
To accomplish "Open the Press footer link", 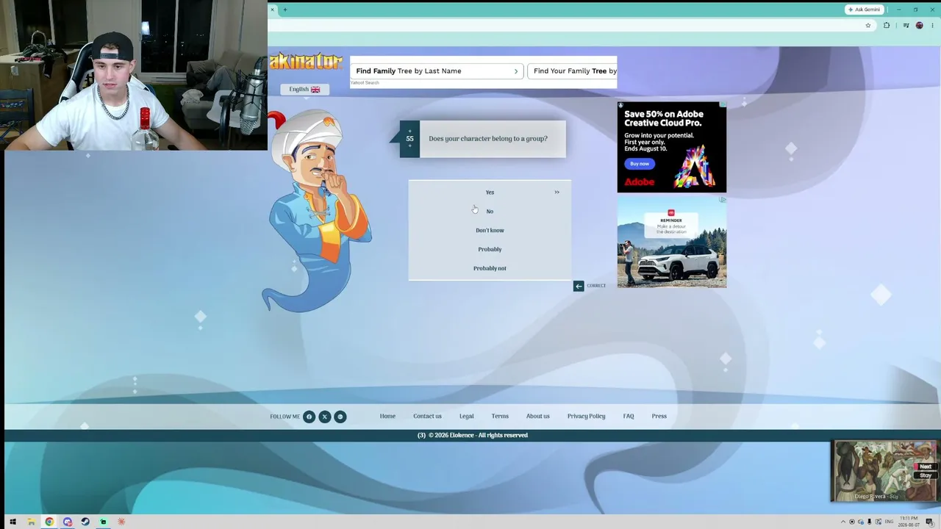I will pyautogui.click(x=659, y=417).
